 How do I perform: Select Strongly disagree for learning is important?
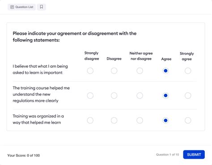pos(90,71)
